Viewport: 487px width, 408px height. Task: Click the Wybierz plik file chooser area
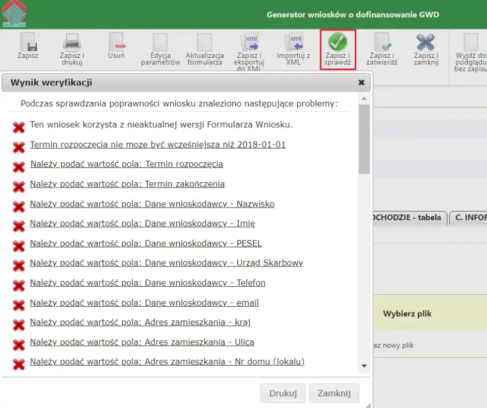tap(407, 313)
